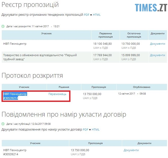Click the Рішення column header
This screenshot has width=168, height=158.
point(64,87)
